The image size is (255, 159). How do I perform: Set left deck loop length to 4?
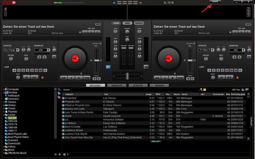point(27,70)
